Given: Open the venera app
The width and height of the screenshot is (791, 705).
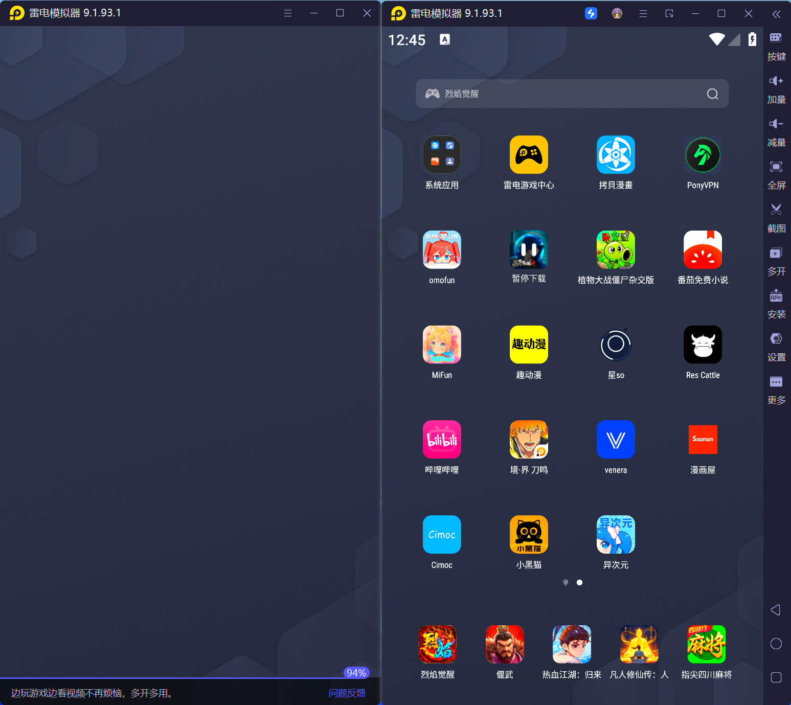Looking at the screenshot, I should (616, 440).
